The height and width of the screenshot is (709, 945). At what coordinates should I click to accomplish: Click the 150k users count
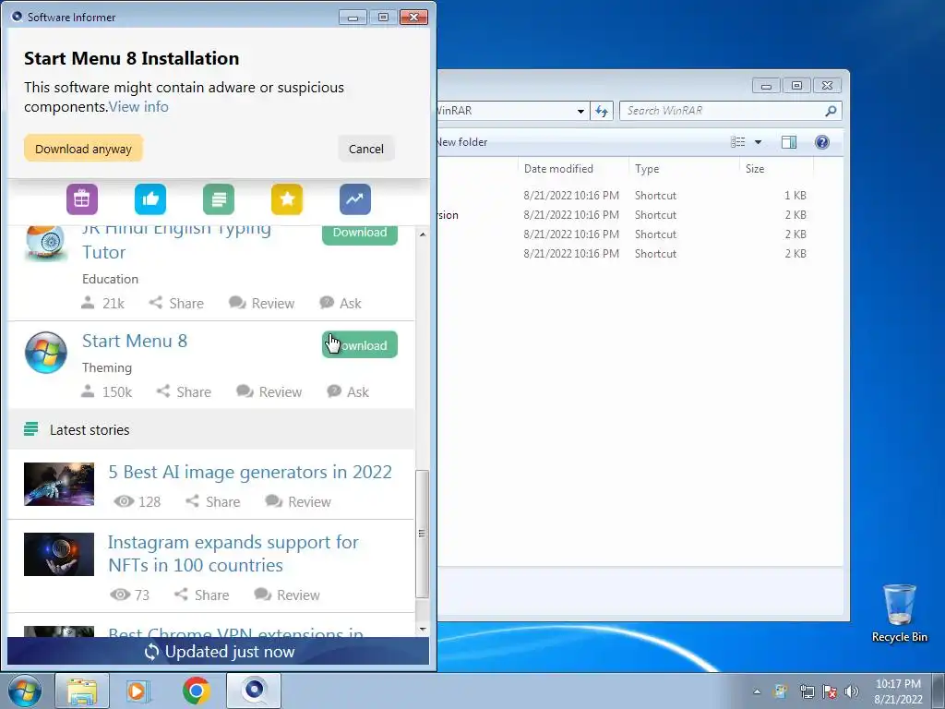107,391
